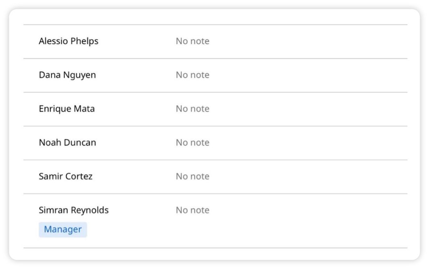Add a note for Samir Cortez

point(193,177)
